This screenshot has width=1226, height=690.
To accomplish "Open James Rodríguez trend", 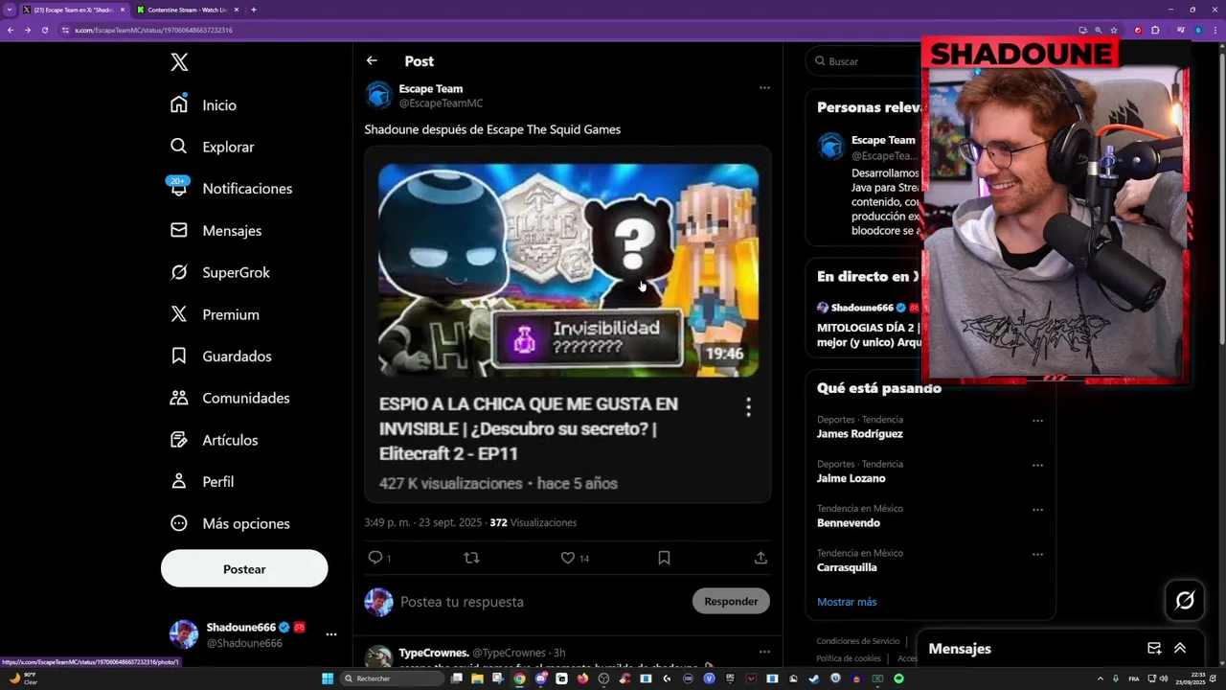I will pyautogui.click(x=859, y=434).
